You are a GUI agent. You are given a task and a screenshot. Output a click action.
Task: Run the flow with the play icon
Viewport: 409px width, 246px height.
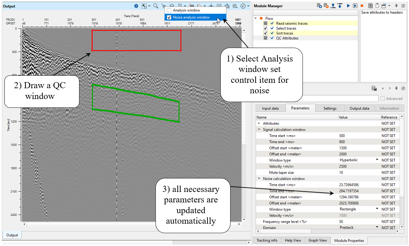[348, 6]
